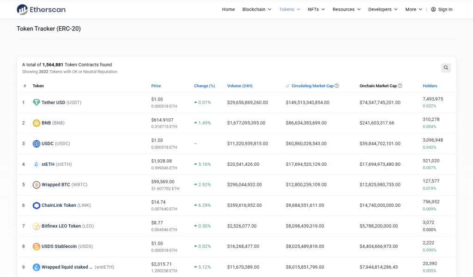Open BNB (BNB) token page

(x=53, y=123)
